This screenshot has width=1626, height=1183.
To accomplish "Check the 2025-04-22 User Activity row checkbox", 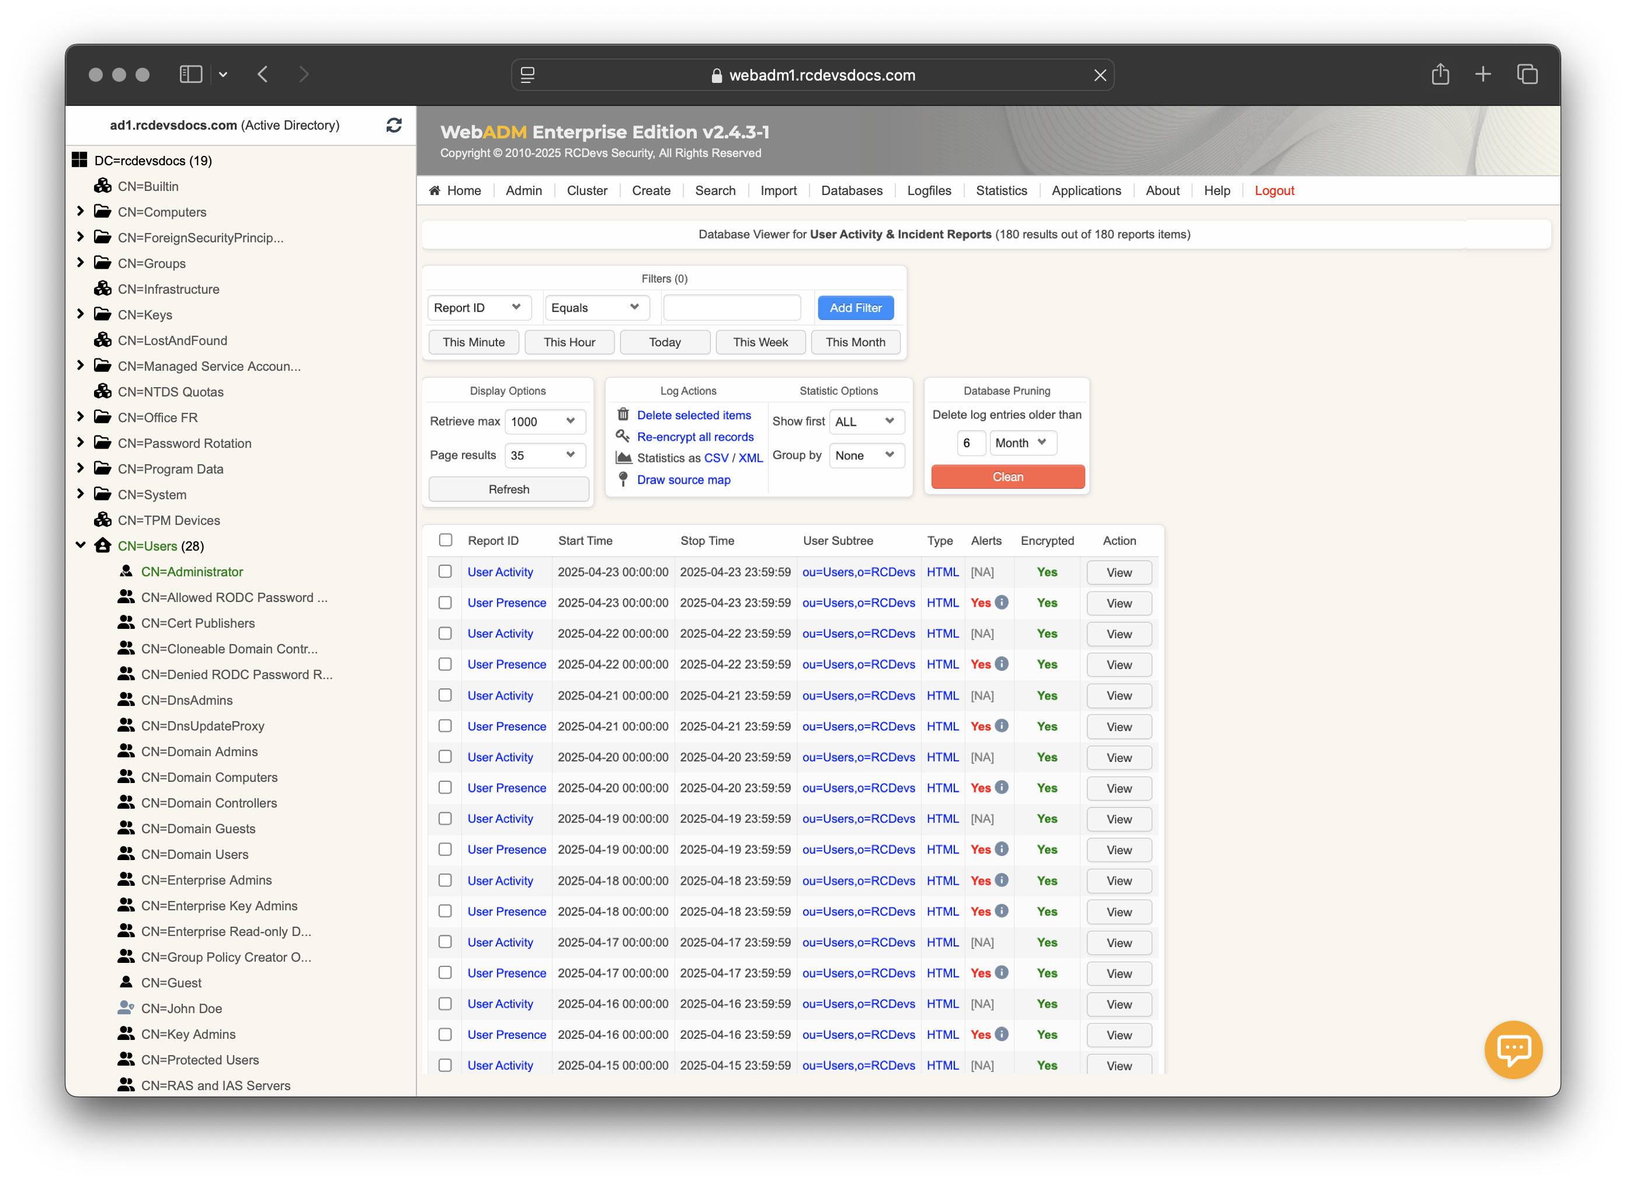I will [445, 633].
